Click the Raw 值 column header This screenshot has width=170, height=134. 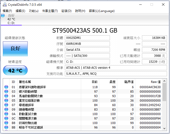(149, 82)
